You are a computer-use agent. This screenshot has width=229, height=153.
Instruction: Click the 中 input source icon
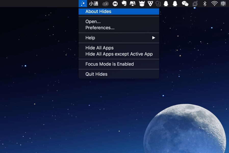pyautogui.click(x=223, y=4)
